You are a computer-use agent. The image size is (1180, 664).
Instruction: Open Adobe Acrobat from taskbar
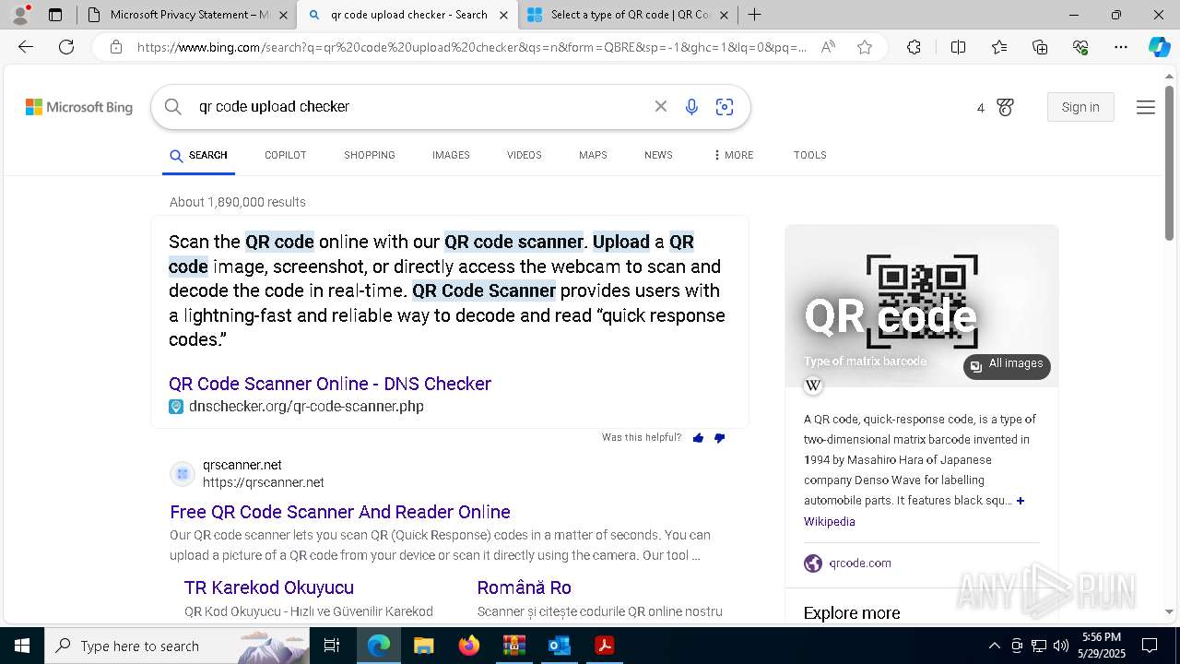(604, 646)
